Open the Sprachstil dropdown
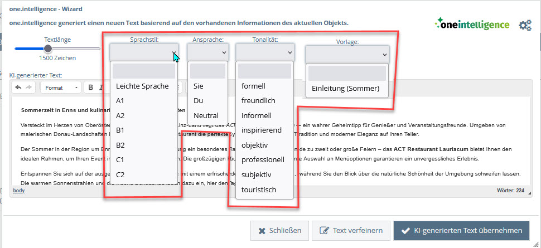 pos(144,52)
